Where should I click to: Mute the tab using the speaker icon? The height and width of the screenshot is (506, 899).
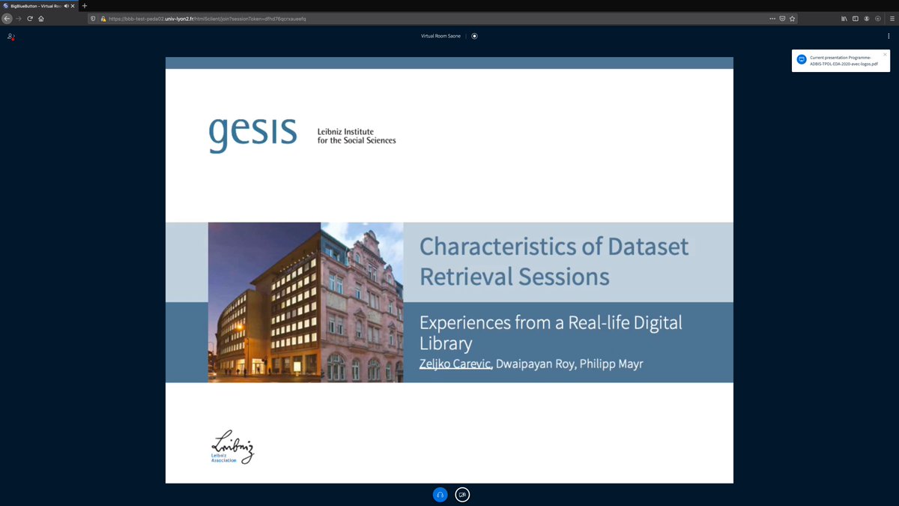(x=66, y=5)
